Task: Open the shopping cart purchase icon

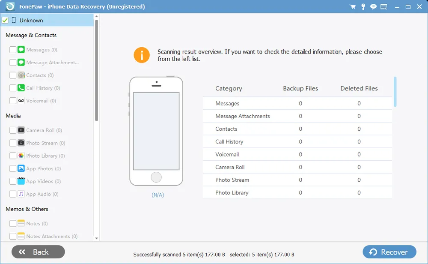Action: tap(353, 7)
